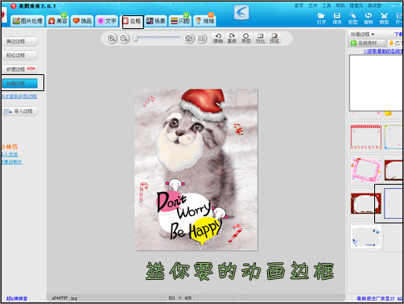Image resolution: width=404 pixels, height=304 pixels.
Task: Open the 文件 menu
Action: click(312, 6)
